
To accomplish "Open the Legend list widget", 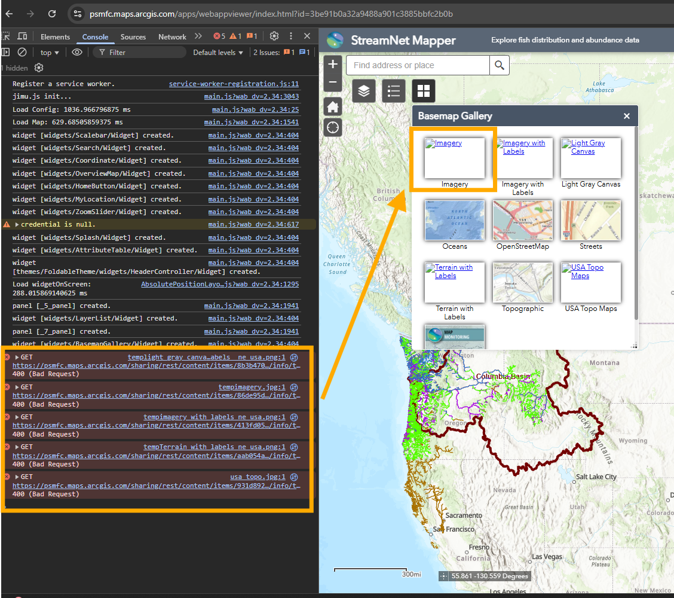I will 394,91.
